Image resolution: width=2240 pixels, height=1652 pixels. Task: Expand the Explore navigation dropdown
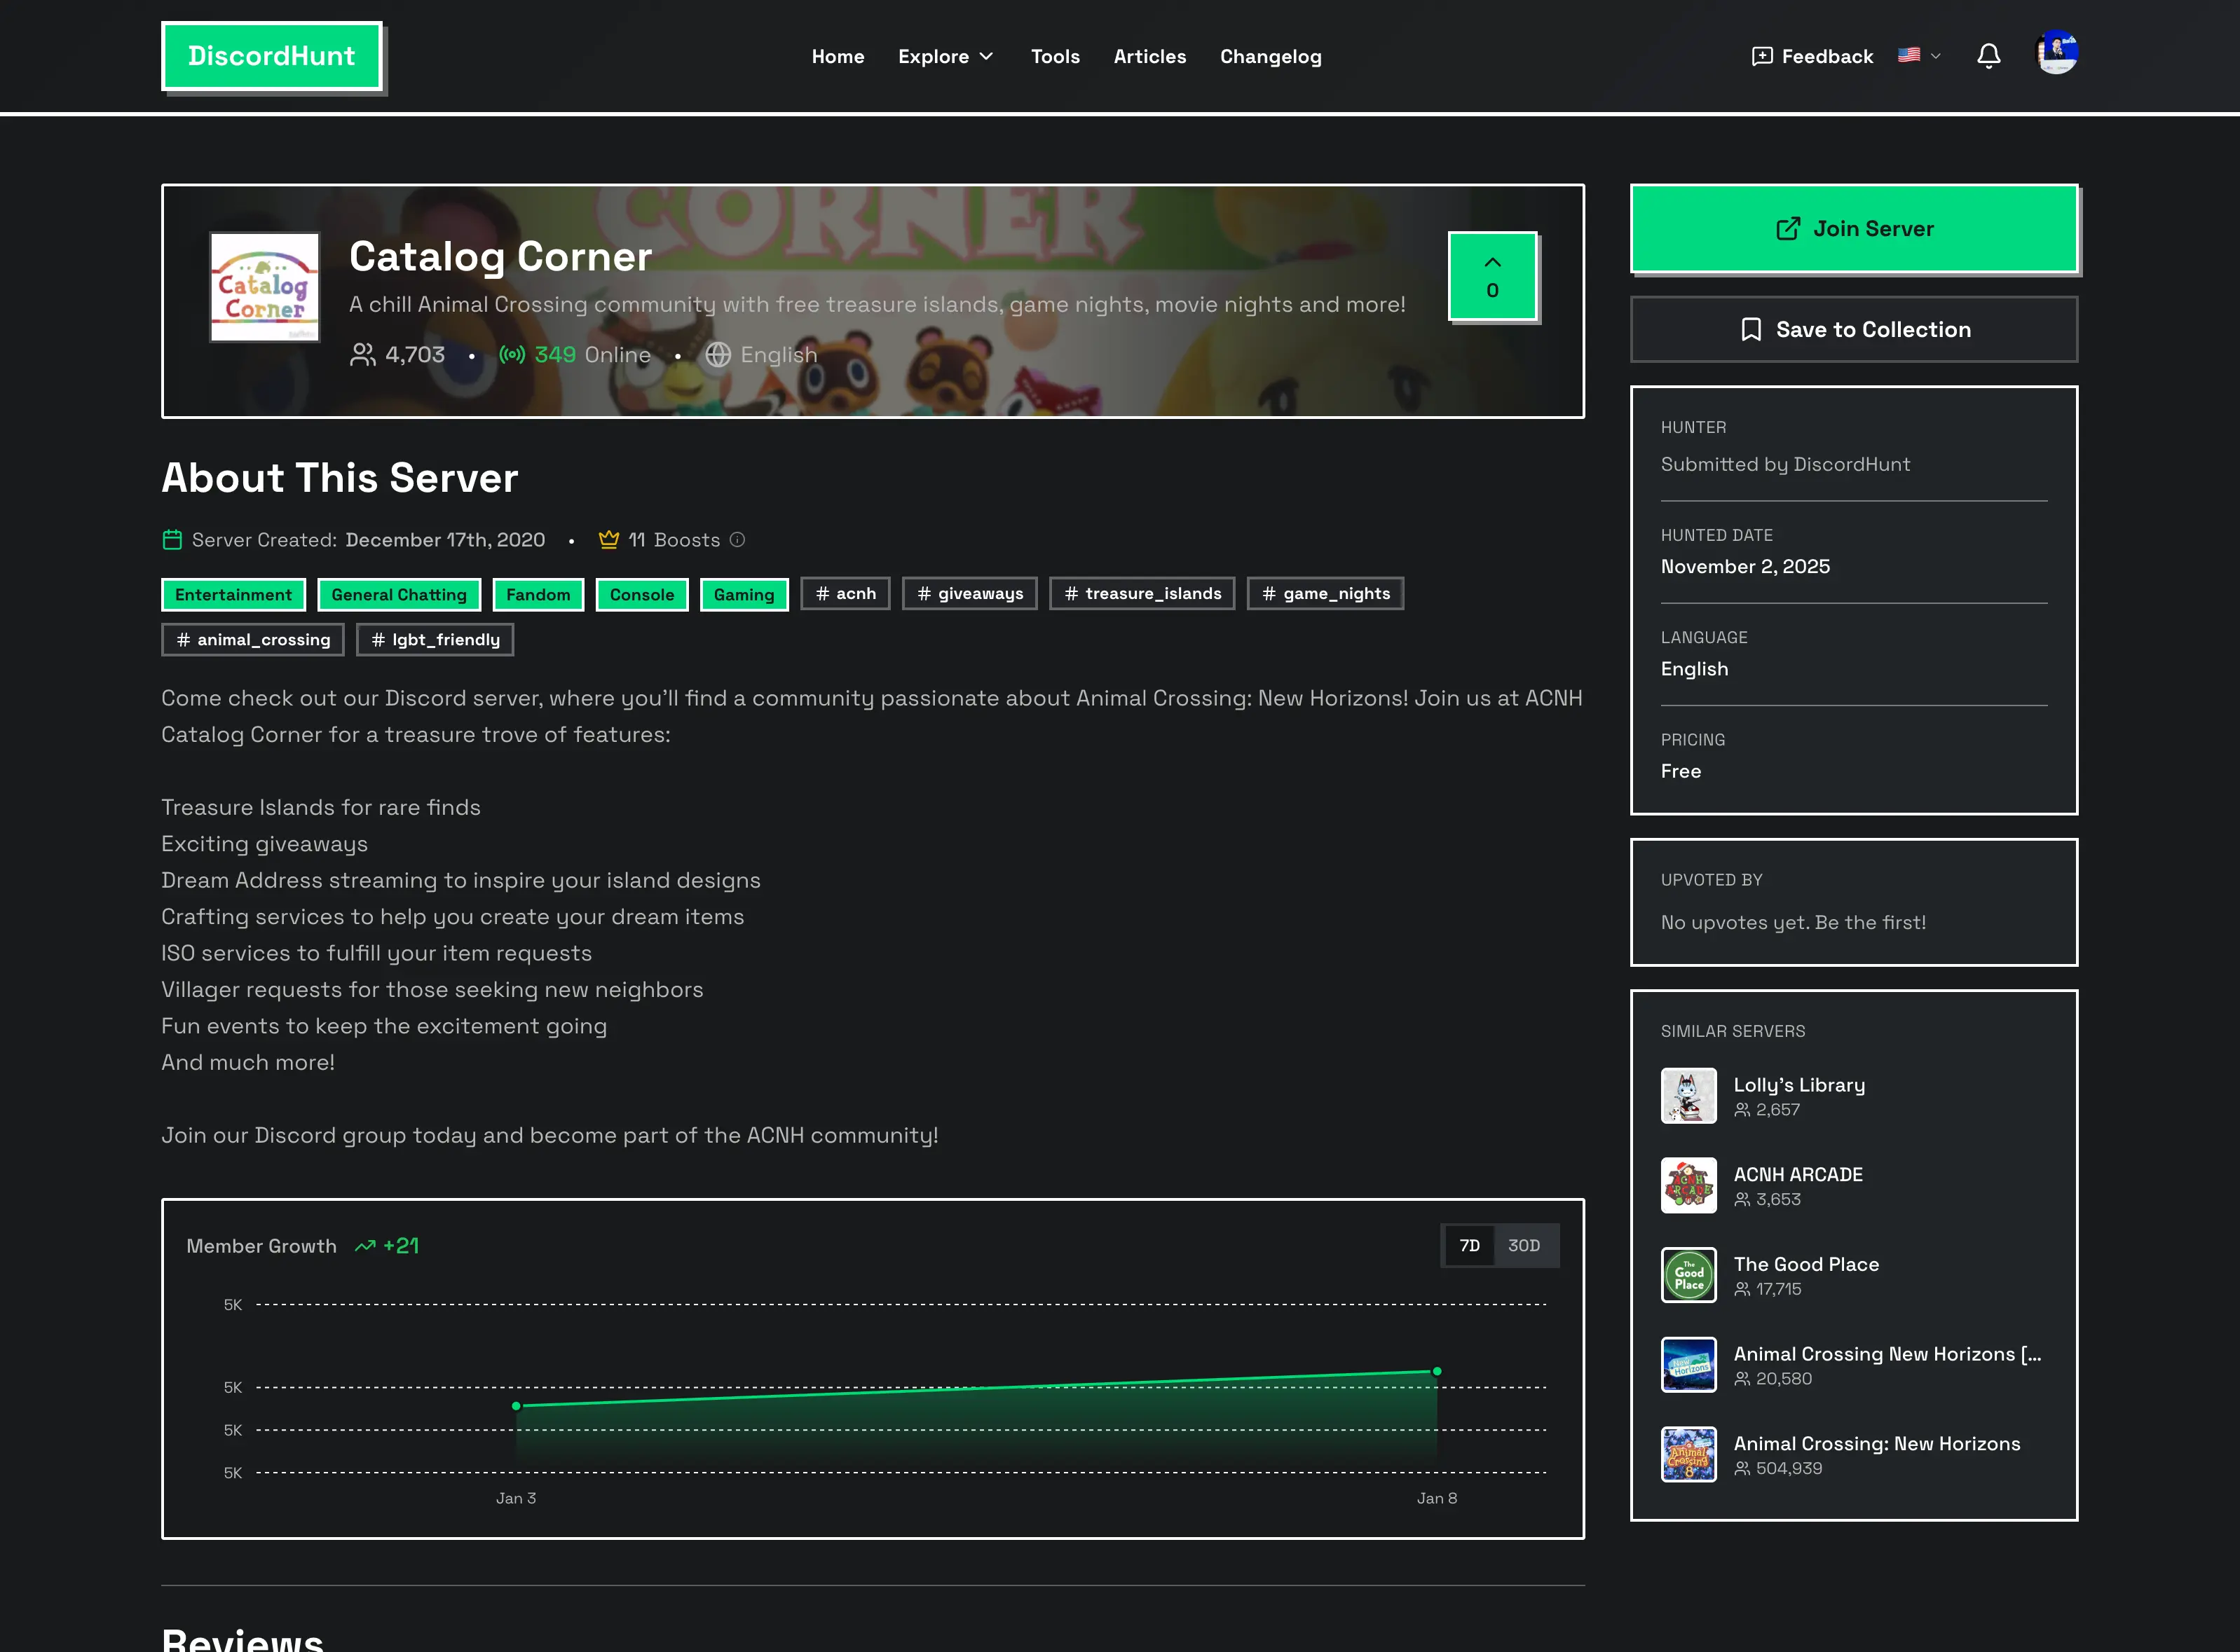coord(945,57)
